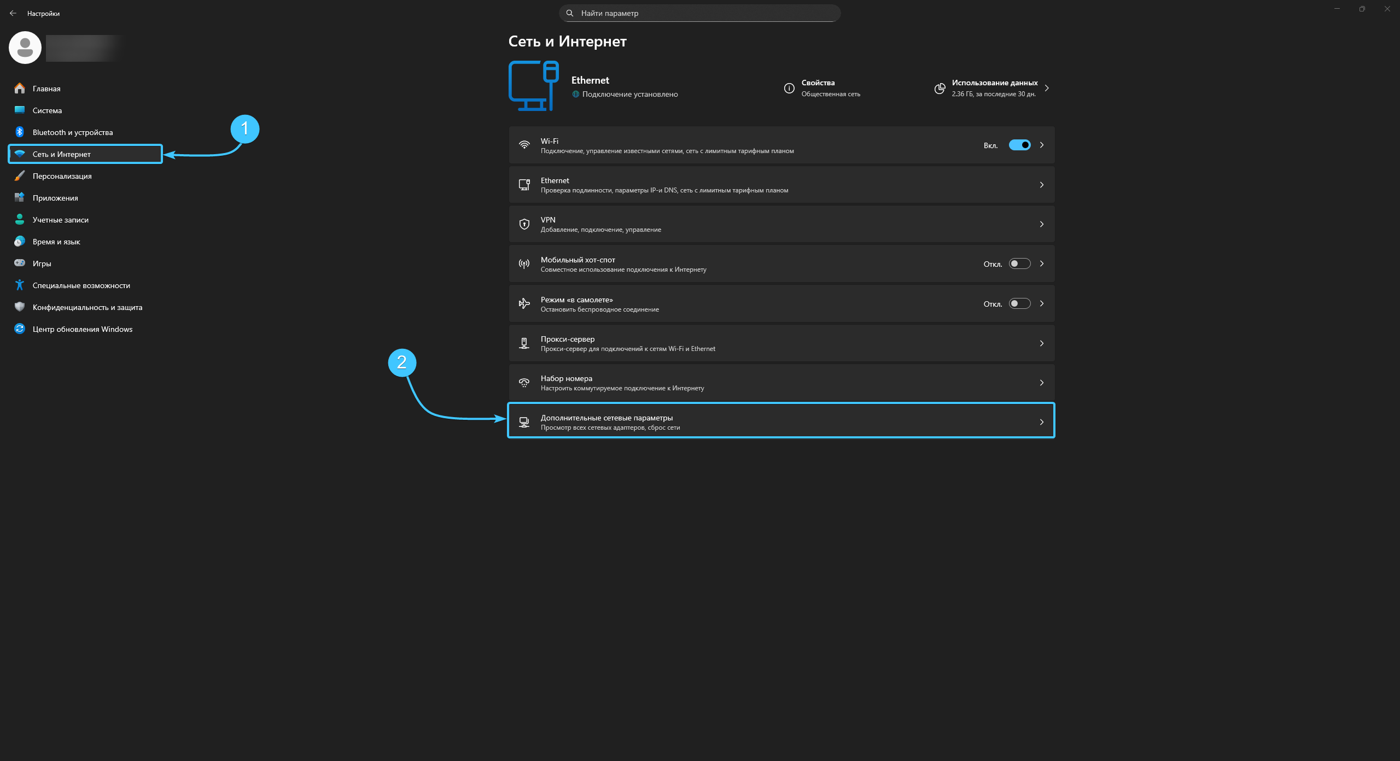
Task: Click the Proxy server icon
Action: (524, 343)
